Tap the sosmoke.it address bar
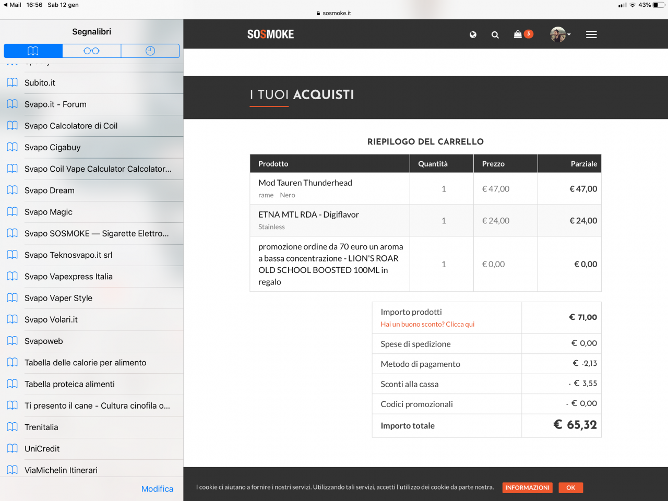The width and height of the screenshot is (668, 501). coord(334,13)
